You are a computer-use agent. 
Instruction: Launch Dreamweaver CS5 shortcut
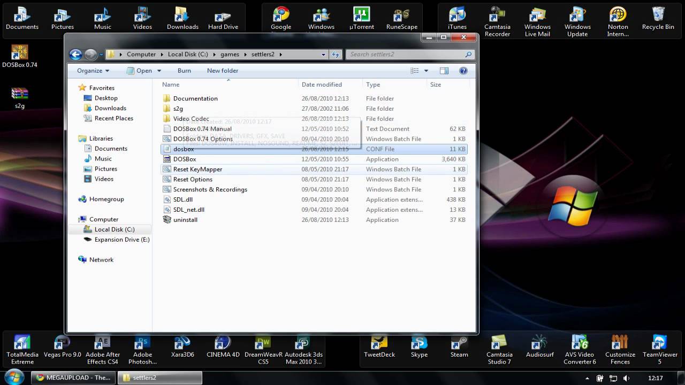[263, 350]
